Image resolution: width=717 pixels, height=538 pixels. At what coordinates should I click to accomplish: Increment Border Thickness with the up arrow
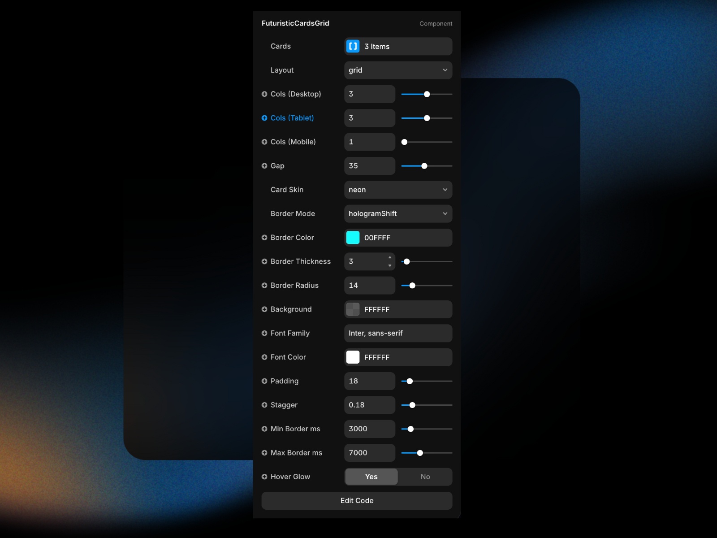tap(390, 257)
